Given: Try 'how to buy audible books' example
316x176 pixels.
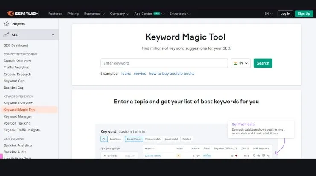Looking at the screenshot, I should 172,74.
